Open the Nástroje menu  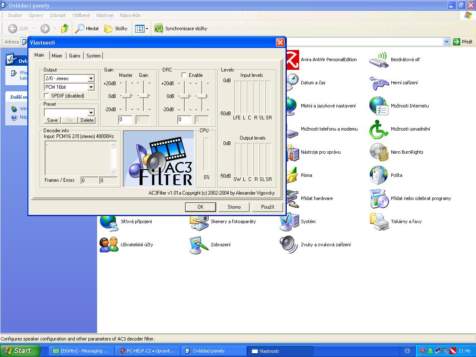pos(105,15)
